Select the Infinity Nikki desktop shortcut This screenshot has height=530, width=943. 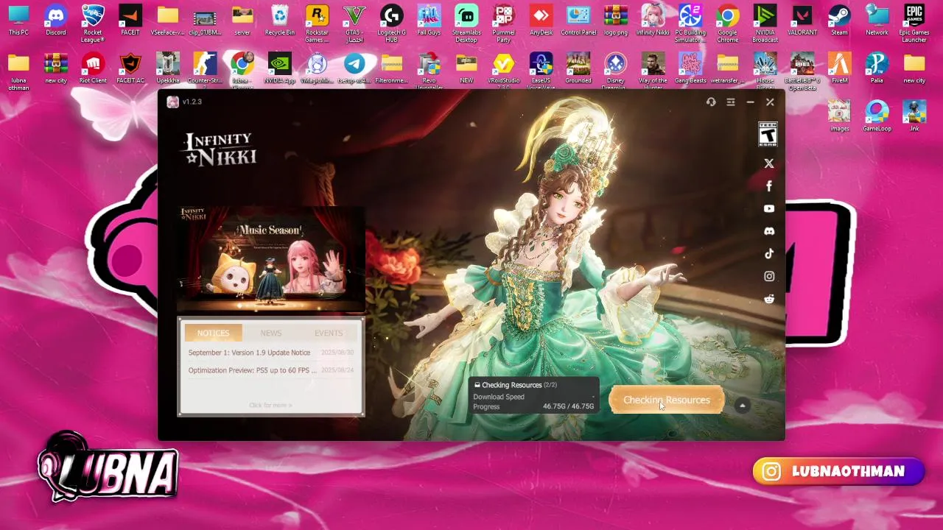click(653, 20)
